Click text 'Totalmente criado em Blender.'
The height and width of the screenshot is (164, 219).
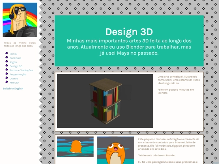(x=157, y=155)
